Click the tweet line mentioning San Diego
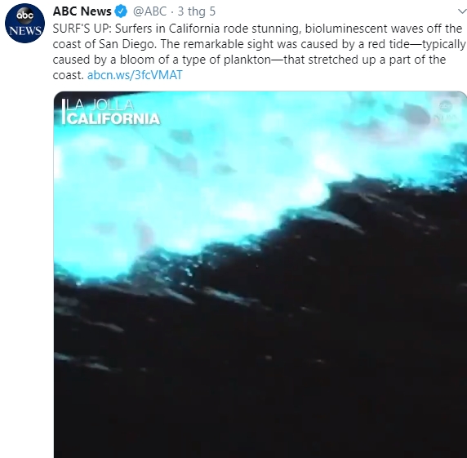 259,44
